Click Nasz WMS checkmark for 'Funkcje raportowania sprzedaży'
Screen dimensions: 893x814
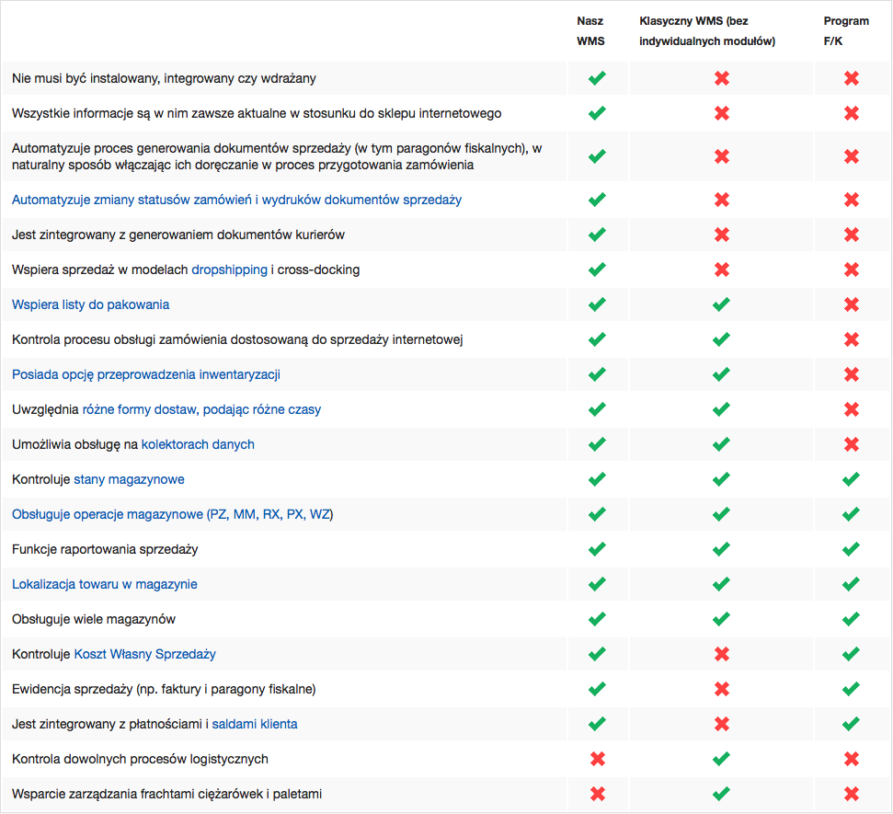(x=597, y=549)
